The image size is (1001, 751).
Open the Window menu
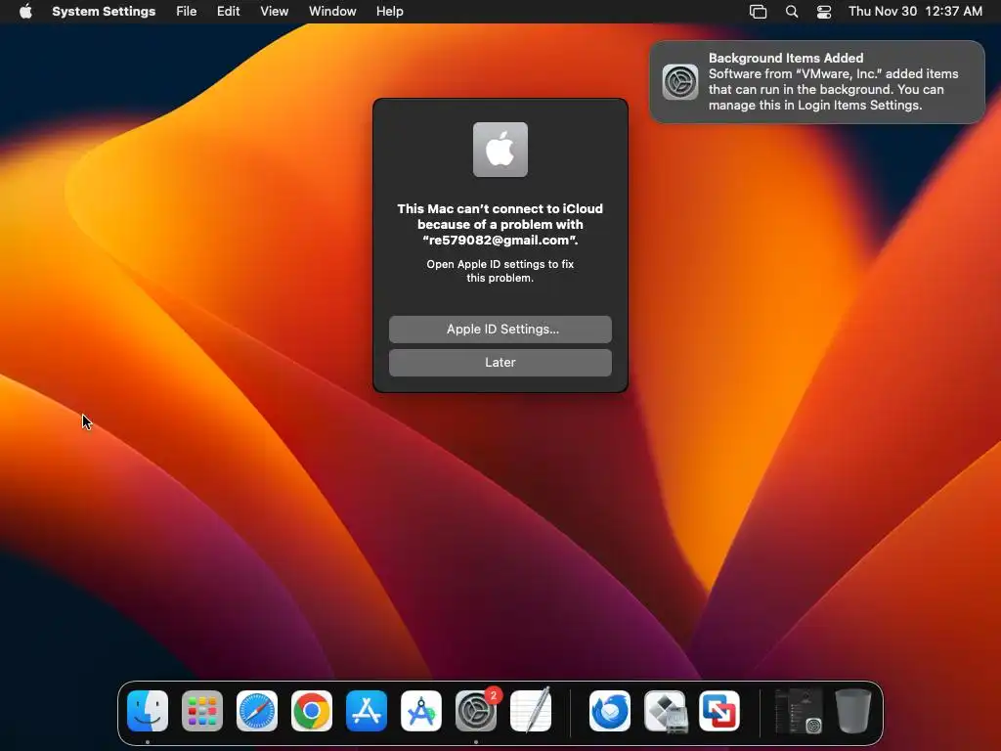tap(332, 12)
